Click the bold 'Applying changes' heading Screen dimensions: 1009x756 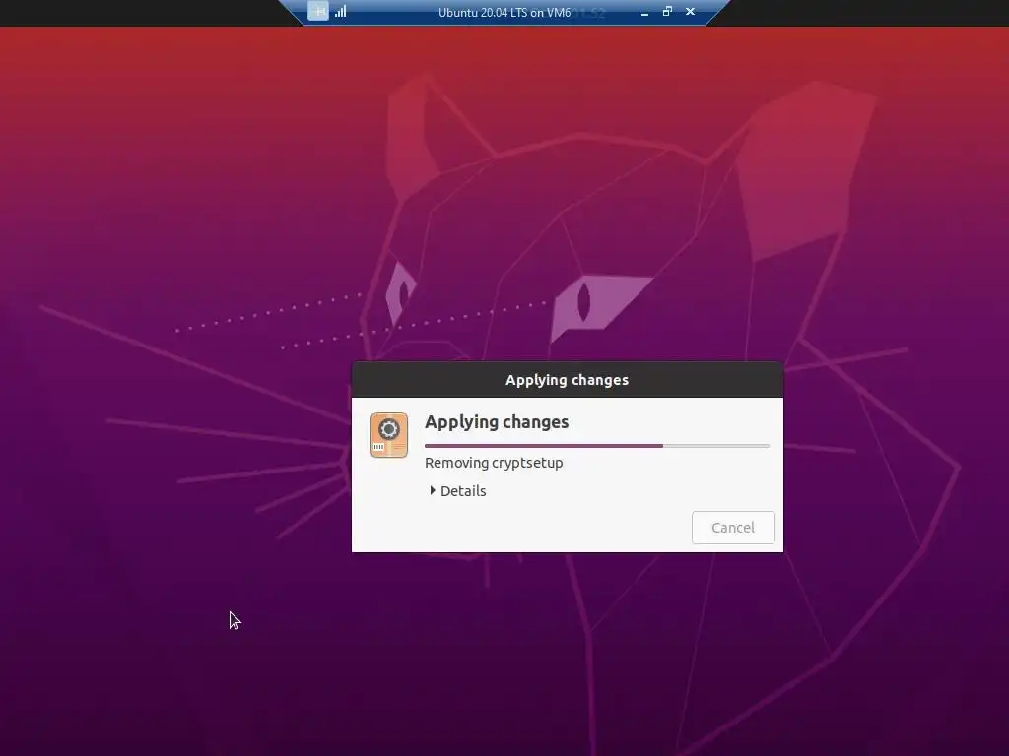tap(497, 421)
